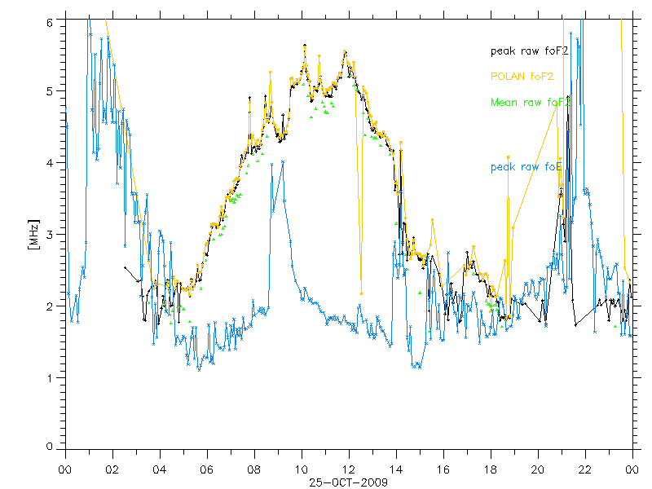
Task: Click the x-axis hour label 22
Action: (x=585, y=470)
